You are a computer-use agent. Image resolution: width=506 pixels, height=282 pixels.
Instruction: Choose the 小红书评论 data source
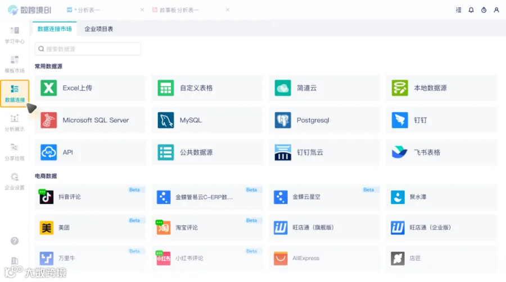207,258
